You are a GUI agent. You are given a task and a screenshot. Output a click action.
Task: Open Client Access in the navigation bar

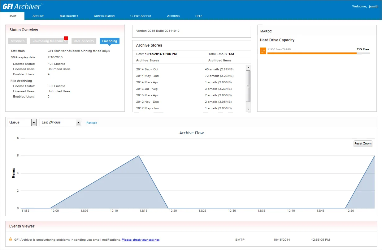141,16
